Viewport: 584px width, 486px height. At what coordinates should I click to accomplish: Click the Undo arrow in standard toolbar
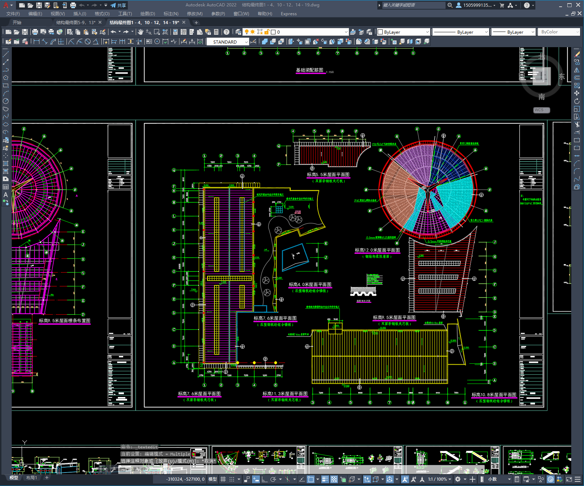pyautogui.click(x=113, y=32)
